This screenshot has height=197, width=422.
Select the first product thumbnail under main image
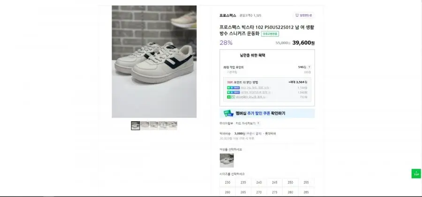pos(136,125)
